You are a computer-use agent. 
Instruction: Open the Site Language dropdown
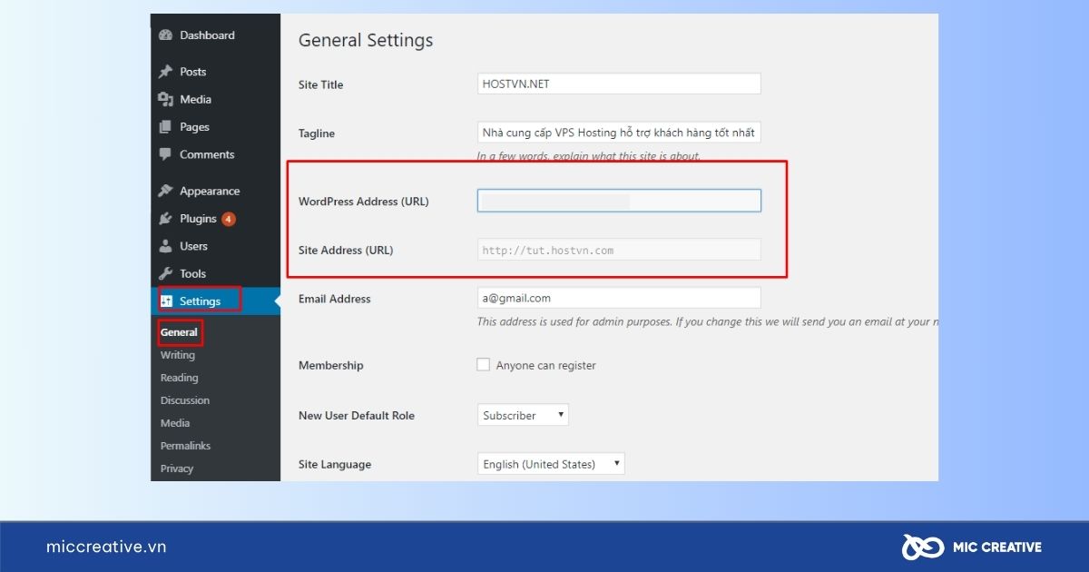tap(551, 464)
